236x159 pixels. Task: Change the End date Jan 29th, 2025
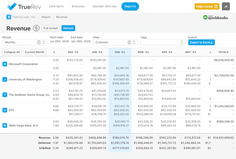tap(81, 41)
